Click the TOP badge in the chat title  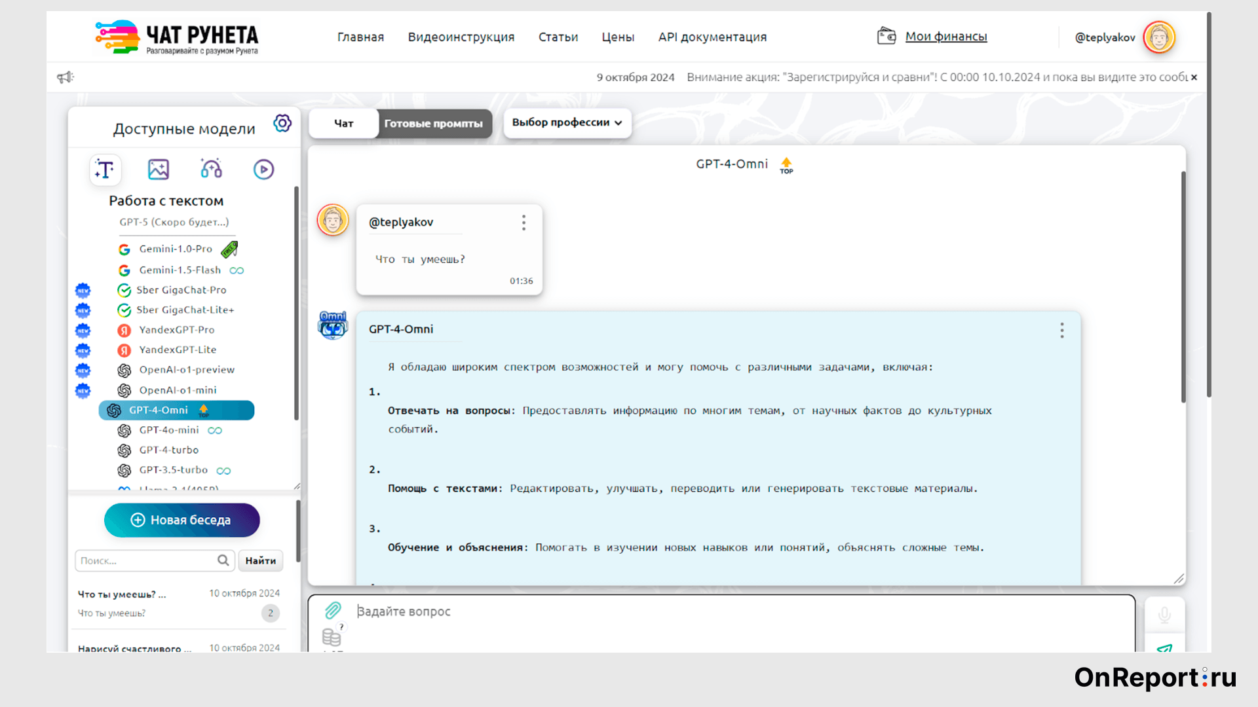[786, 166]
